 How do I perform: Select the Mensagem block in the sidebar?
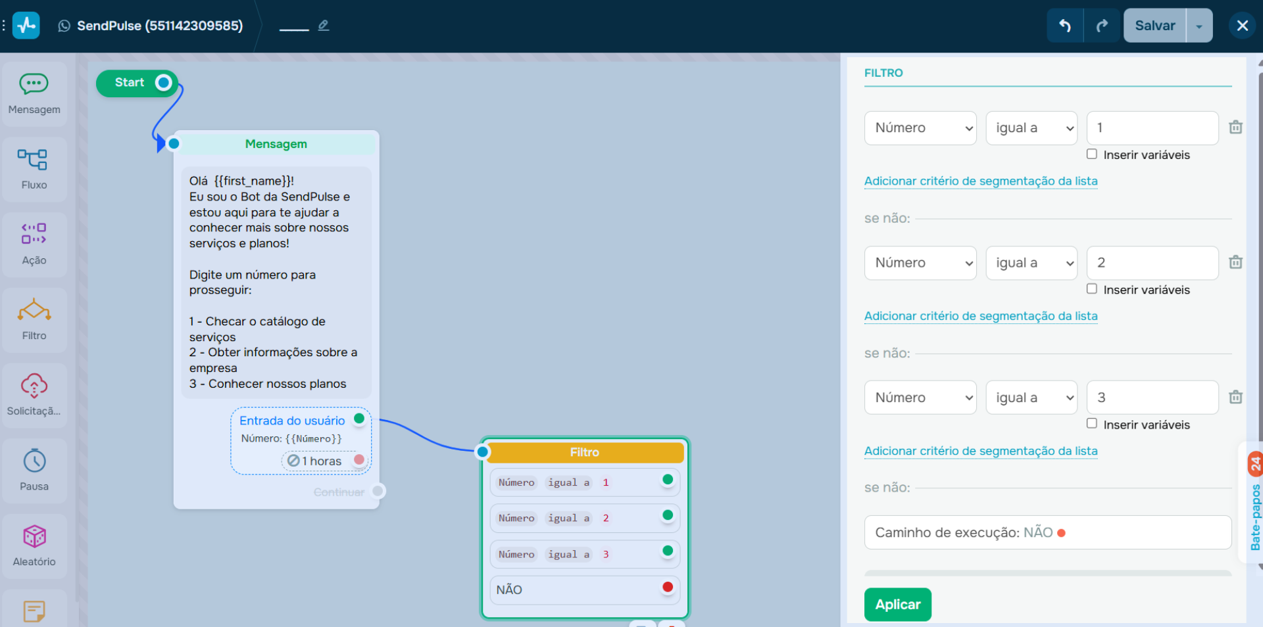coord(34,94)
